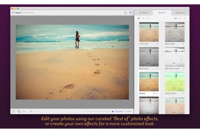Open the Snapshots tab
This screenshot has width=200, height=133.
[180, 13]
